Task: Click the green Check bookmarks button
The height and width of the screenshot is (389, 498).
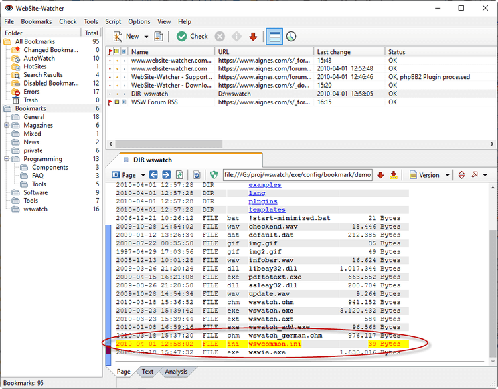Action: click(x=192, y=37)
